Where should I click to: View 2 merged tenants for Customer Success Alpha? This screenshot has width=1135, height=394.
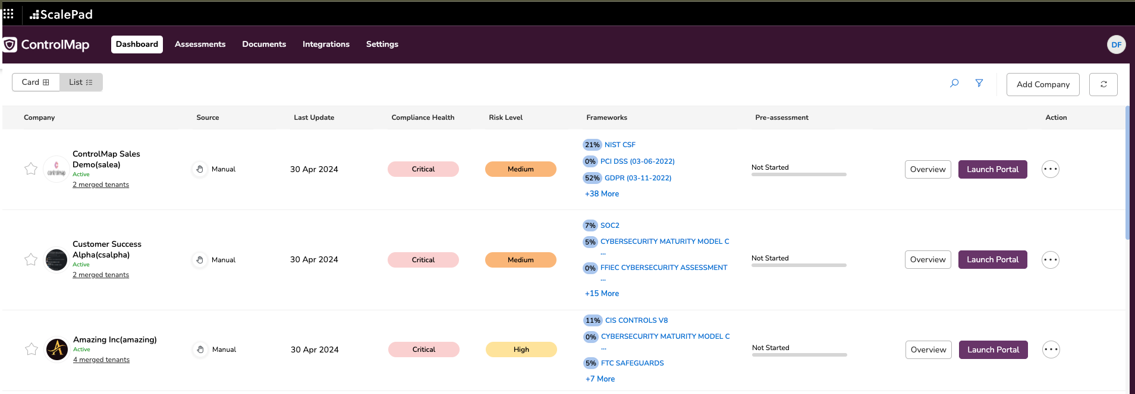point(100,275)
